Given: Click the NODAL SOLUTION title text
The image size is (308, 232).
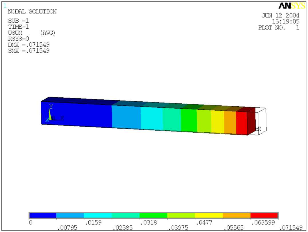Looking at the screenshot, I should pos(32,12).
